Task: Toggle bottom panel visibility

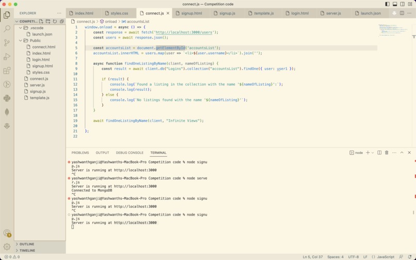Action: pyautogui.click(x=395, y=4)
